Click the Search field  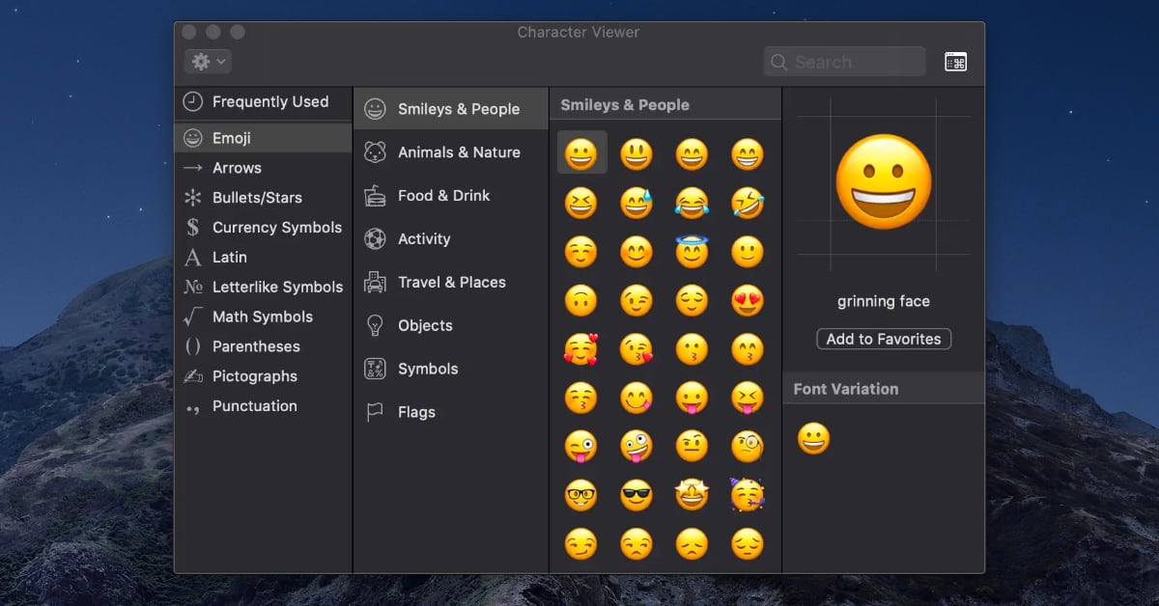pos(845,63)
